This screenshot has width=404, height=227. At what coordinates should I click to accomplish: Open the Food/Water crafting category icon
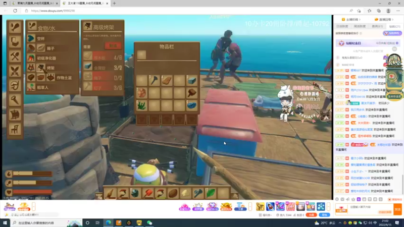[15, 27]
